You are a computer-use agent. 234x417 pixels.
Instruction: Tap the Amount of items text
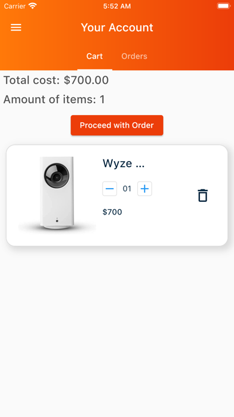54,99
